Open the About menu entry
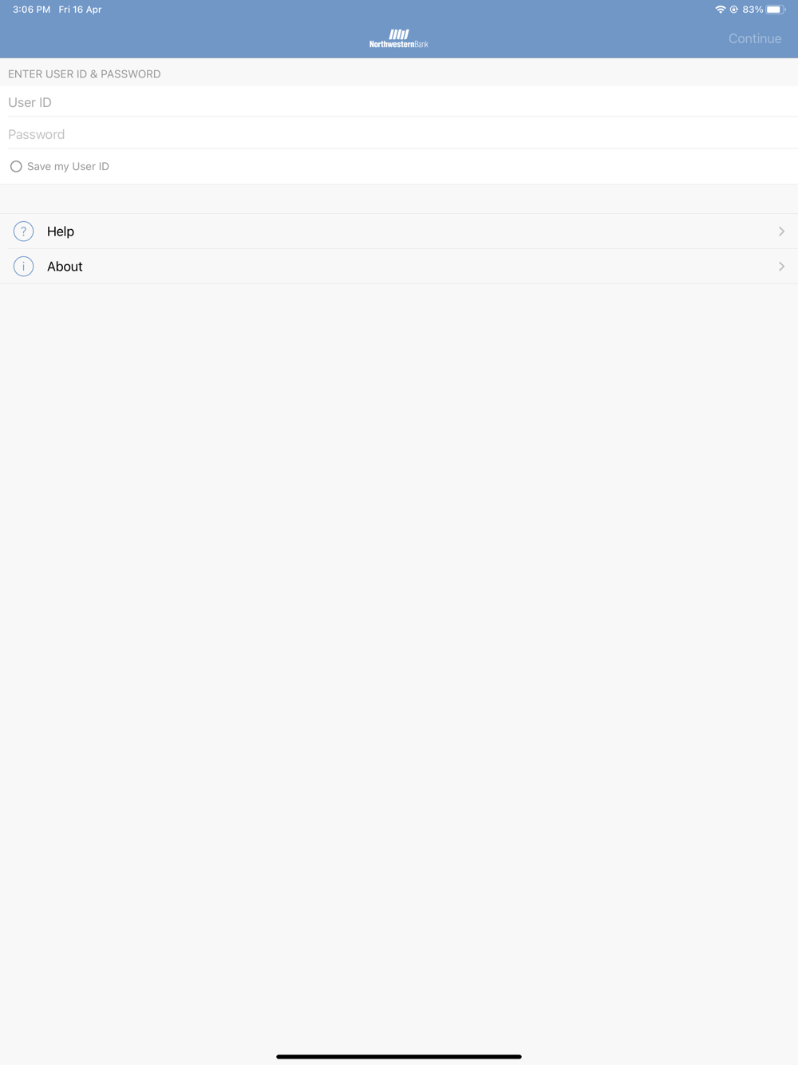798x1065 pixels. coord(399,267)
